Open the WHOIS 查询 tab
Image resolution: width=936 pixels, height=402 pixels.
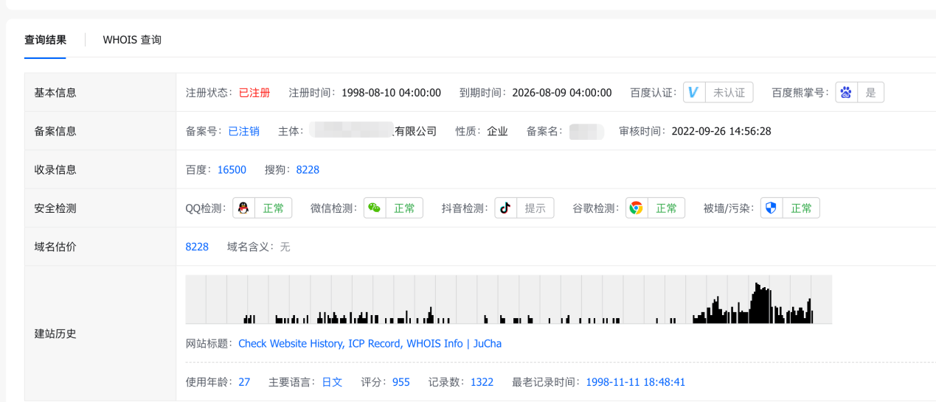(x=132, y=40)
